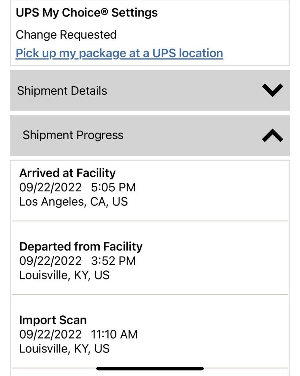The image size is (300, 376).
Task: Collapse Shipment Progress using the up chevron
Action: coord(273,136)
